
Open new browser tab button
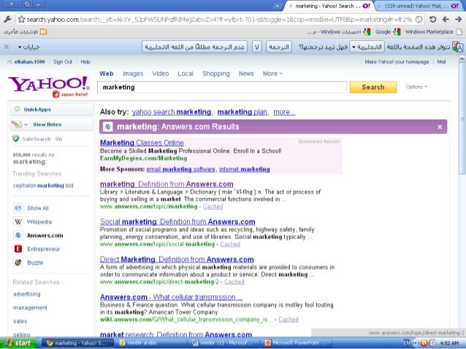point(278,6)
